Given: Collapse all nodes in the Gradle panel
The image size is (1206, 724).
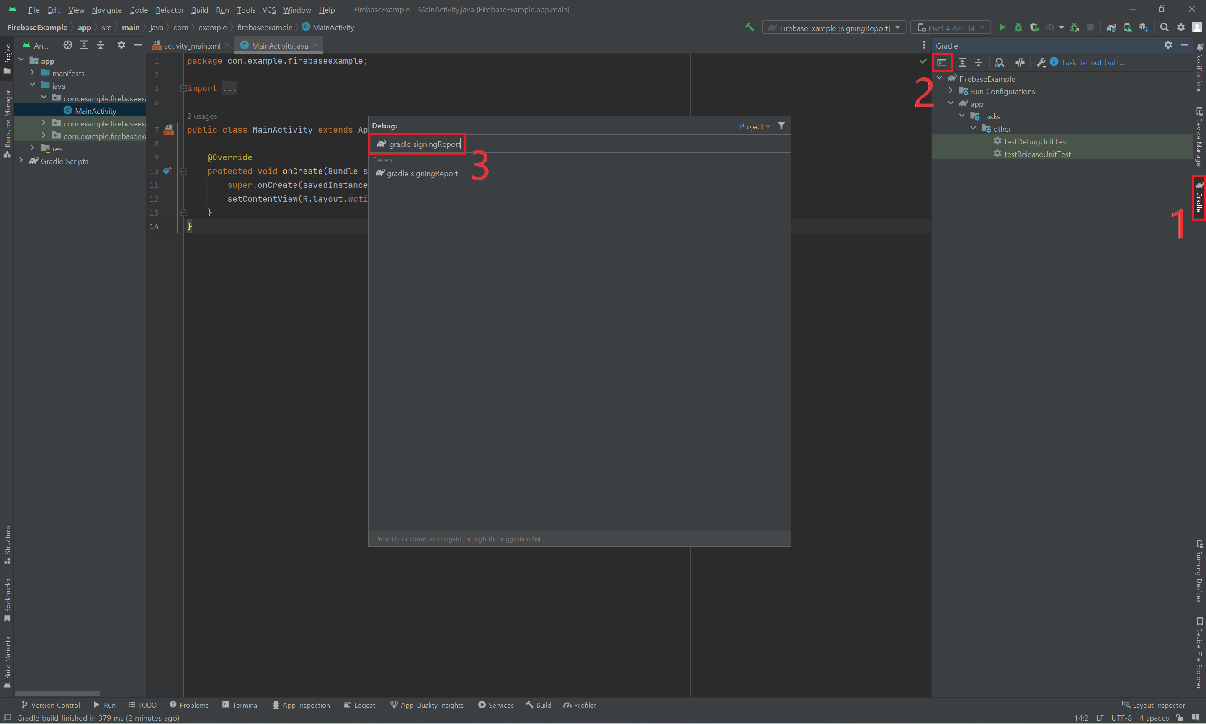Looking at the screenshot, I should point(979,62).
